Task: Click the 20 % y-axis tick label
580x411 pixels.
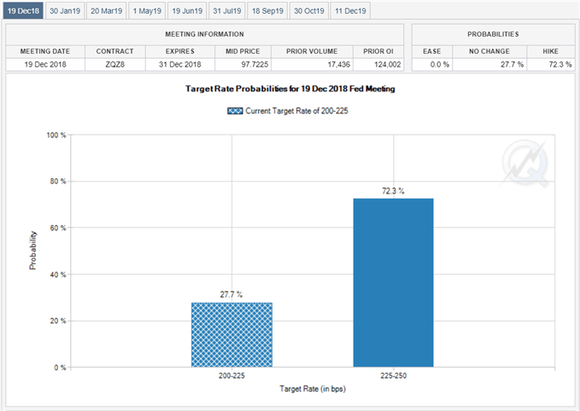Action: [58, 321]
